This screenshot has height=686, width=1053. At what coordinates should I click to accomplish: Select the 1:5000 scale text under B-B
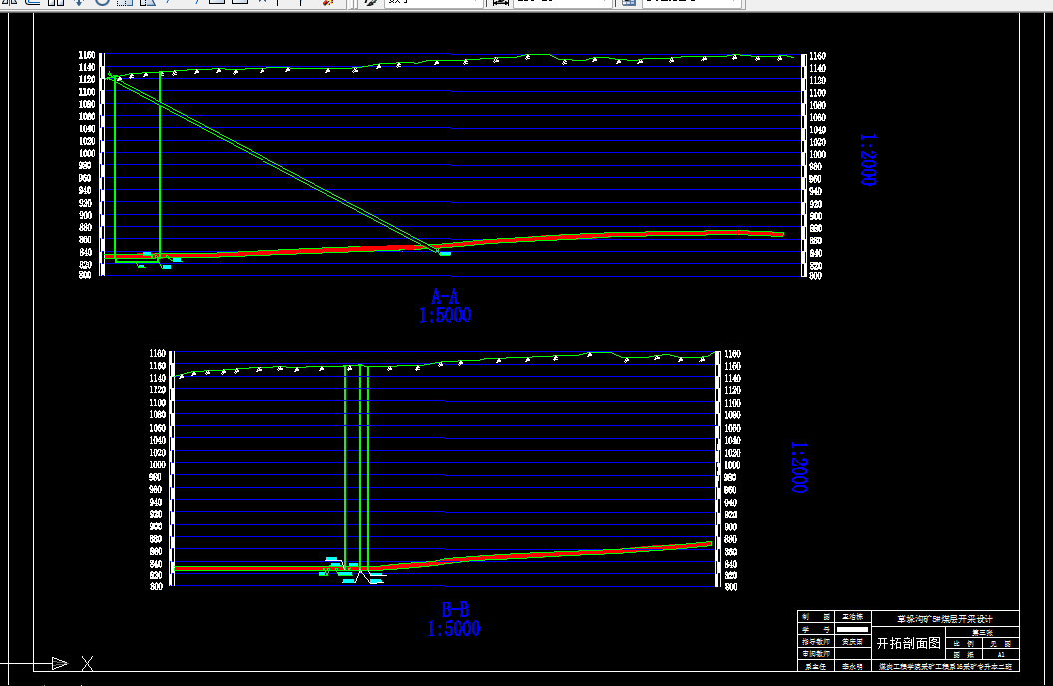tap(454, 628)
